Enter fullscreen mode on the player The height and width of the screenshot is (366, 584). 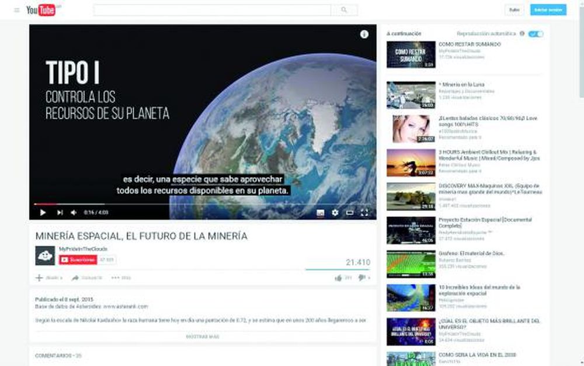click(x=366, y=213)
